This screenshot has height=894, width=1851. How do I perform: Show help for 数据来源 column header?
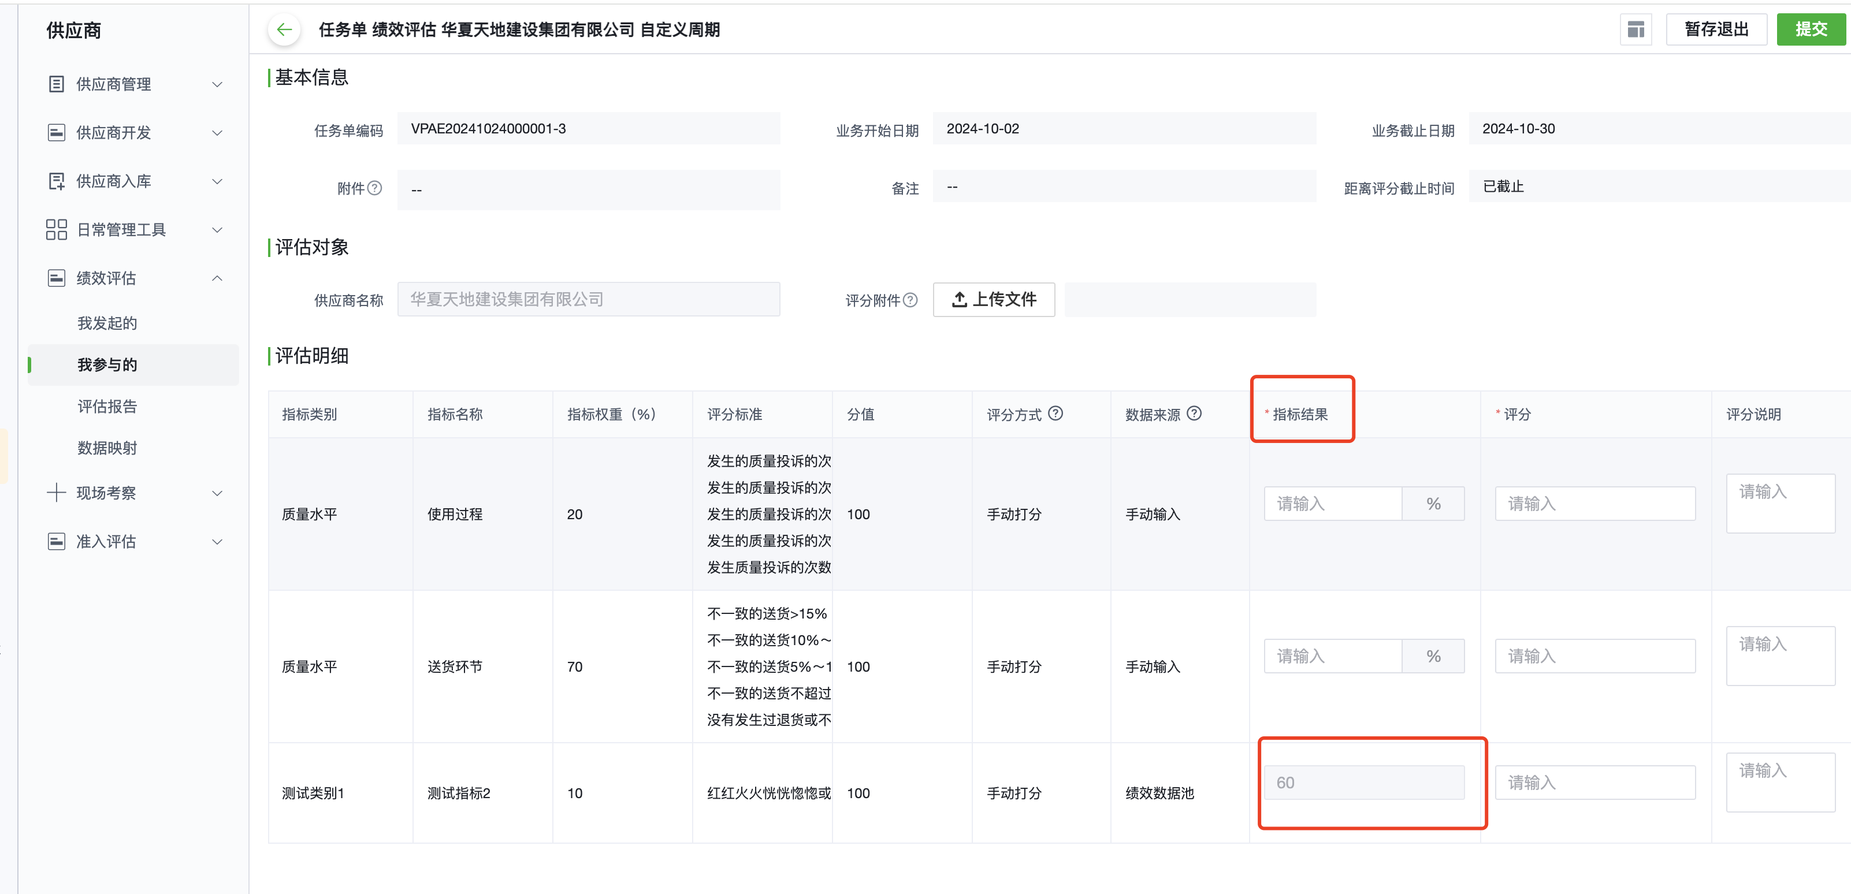coord(1194,414)
